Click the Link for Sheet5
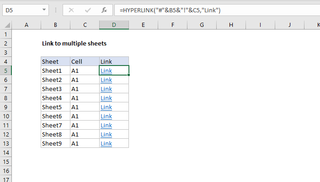 point(106,107)
